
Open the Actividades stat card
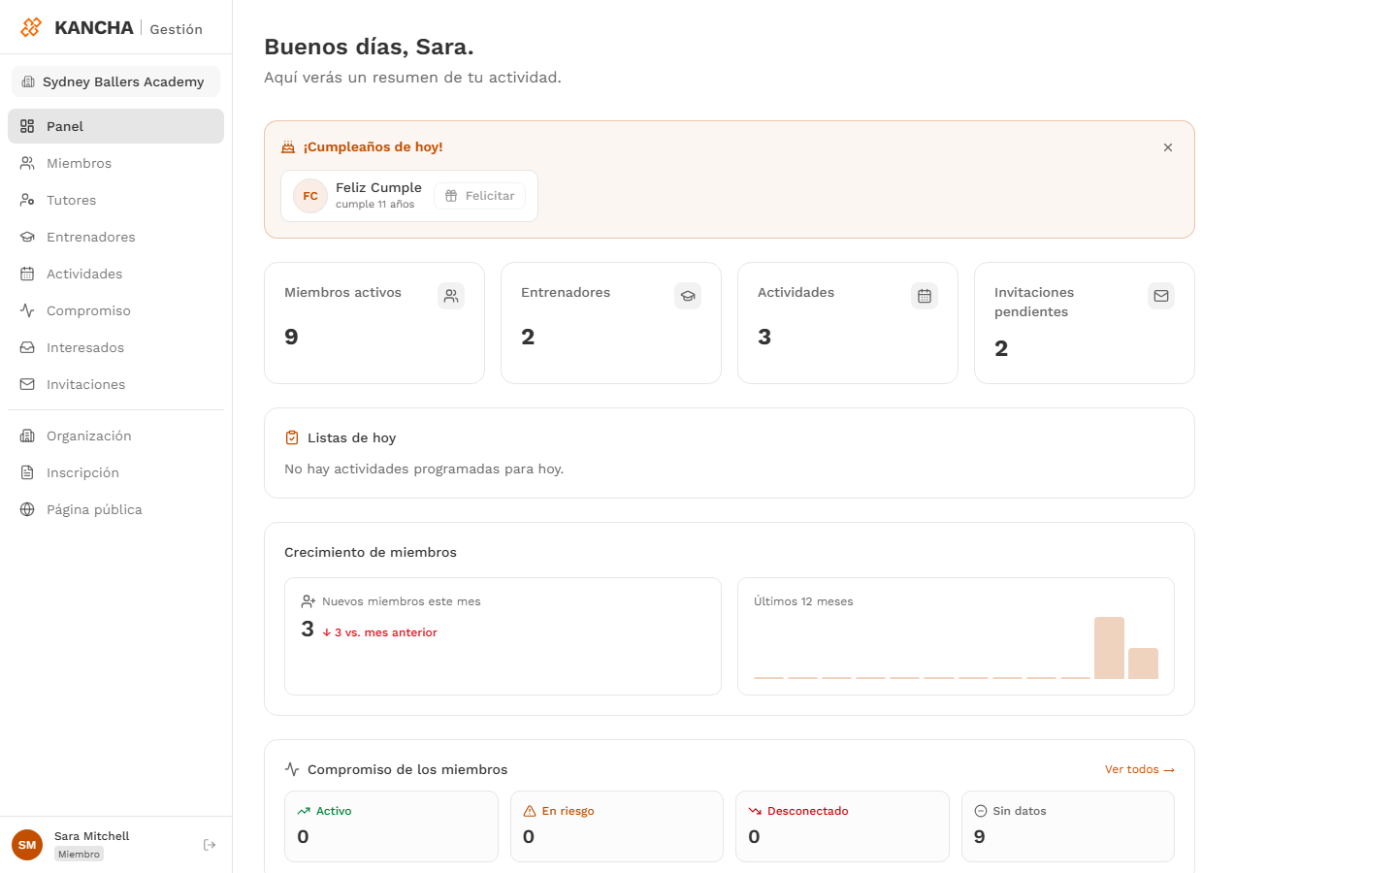click(848, 323)
